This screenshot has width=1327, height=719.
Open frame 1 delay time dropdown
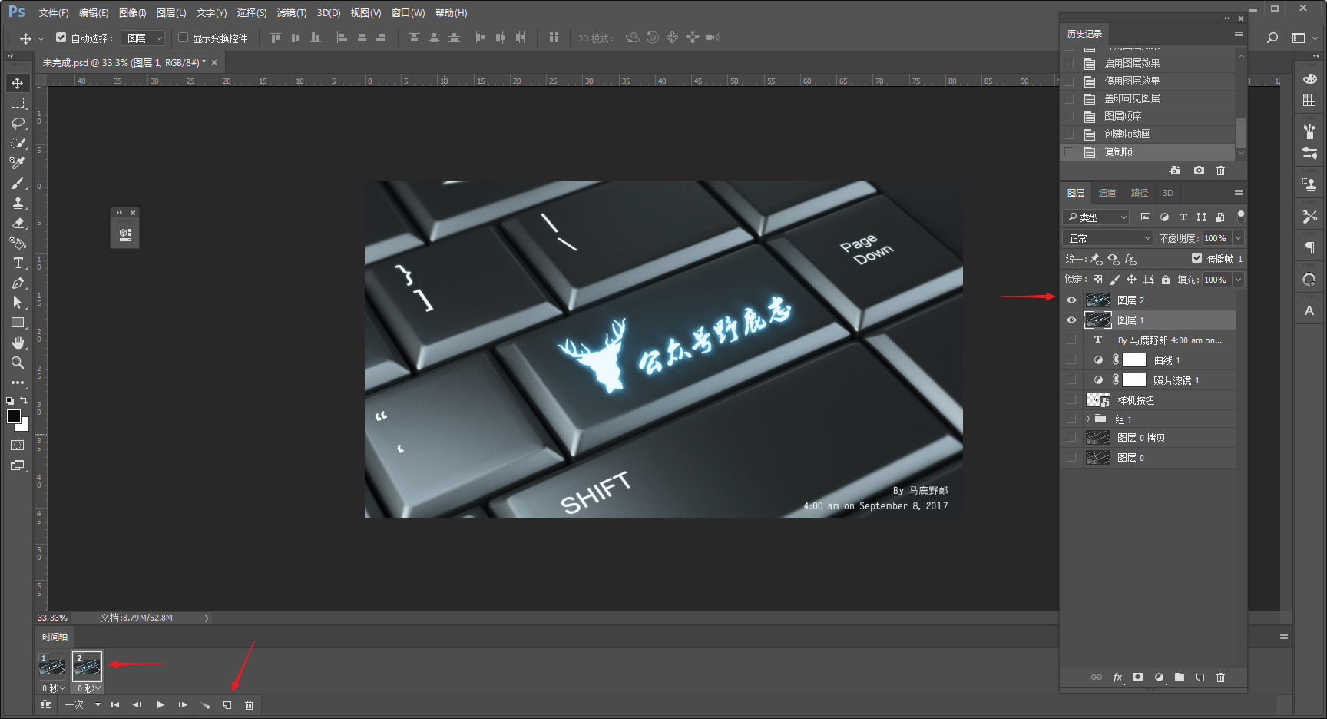[x=53, y=688]
